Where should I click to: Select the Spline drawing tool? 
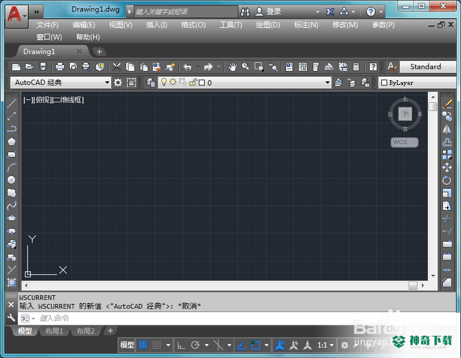(12, 206)
